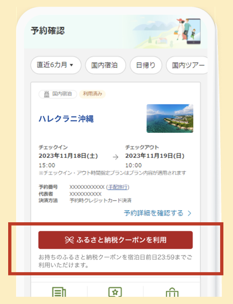Click the 手配旅行 link
The image size is (233, 304).
coord(118,187)
